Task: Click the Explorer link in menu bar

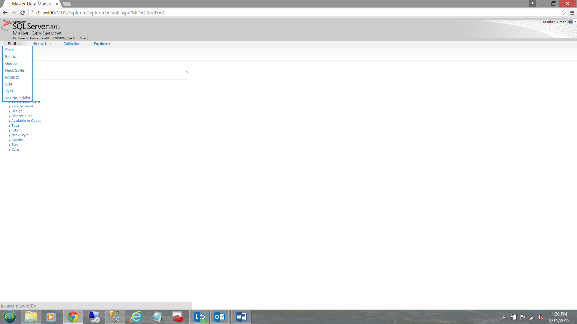Action: click(x=102, y=43)
